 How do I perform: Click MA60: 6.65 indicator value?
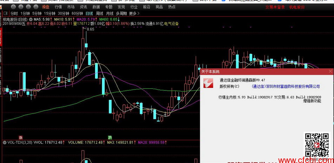tap(108, 19)
